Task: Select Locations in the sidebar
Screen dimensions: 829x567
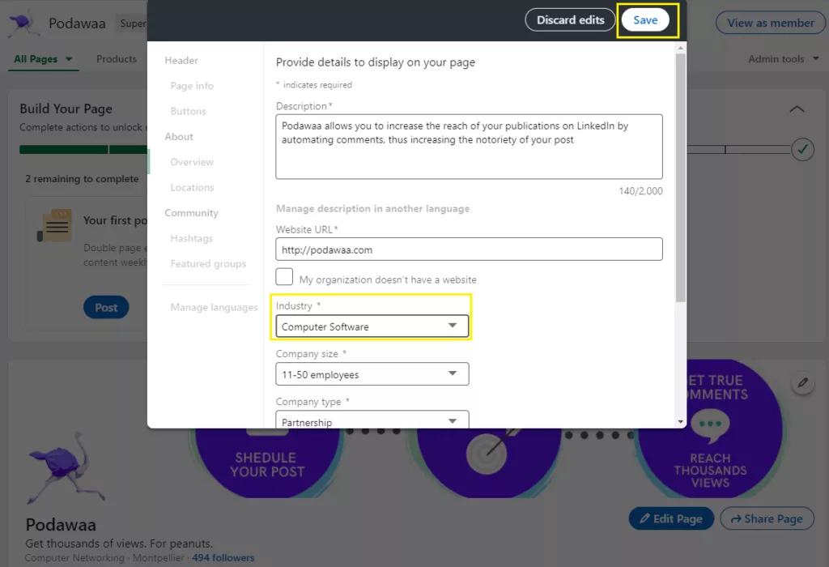Action: [192, 187]
